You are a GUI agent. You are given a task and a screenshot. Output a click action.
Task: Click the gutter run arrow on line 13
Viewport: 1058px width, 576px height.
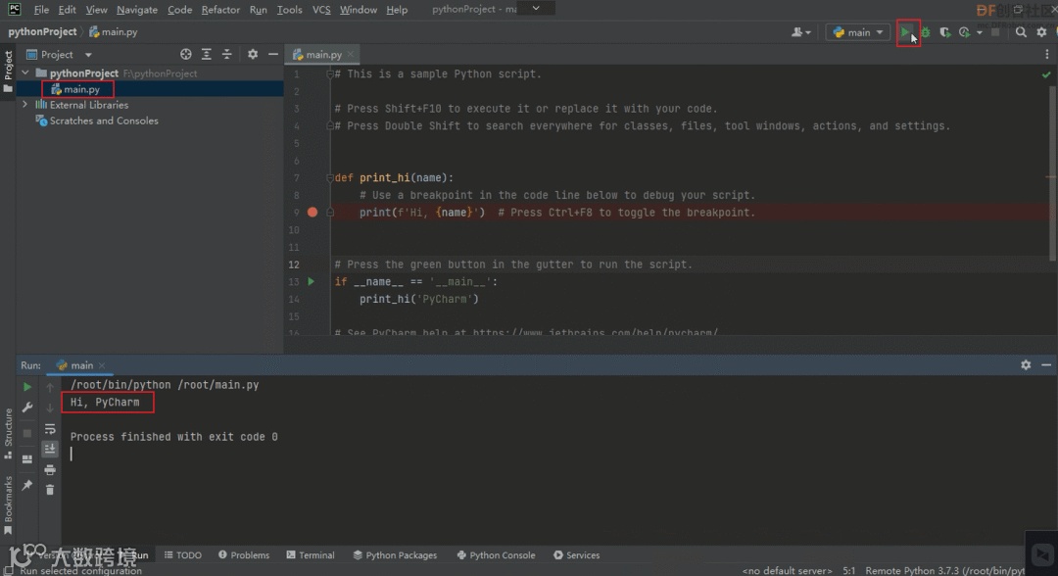tap(311, 281)
